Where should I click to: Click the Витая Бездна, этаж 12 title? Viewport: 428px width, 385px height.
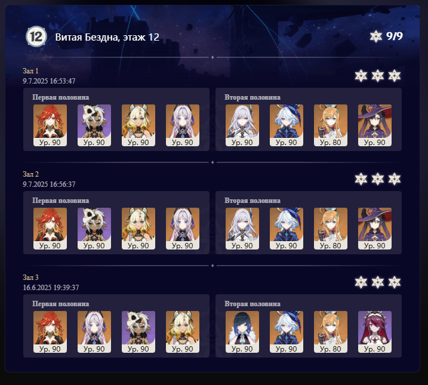click(107, 37)
